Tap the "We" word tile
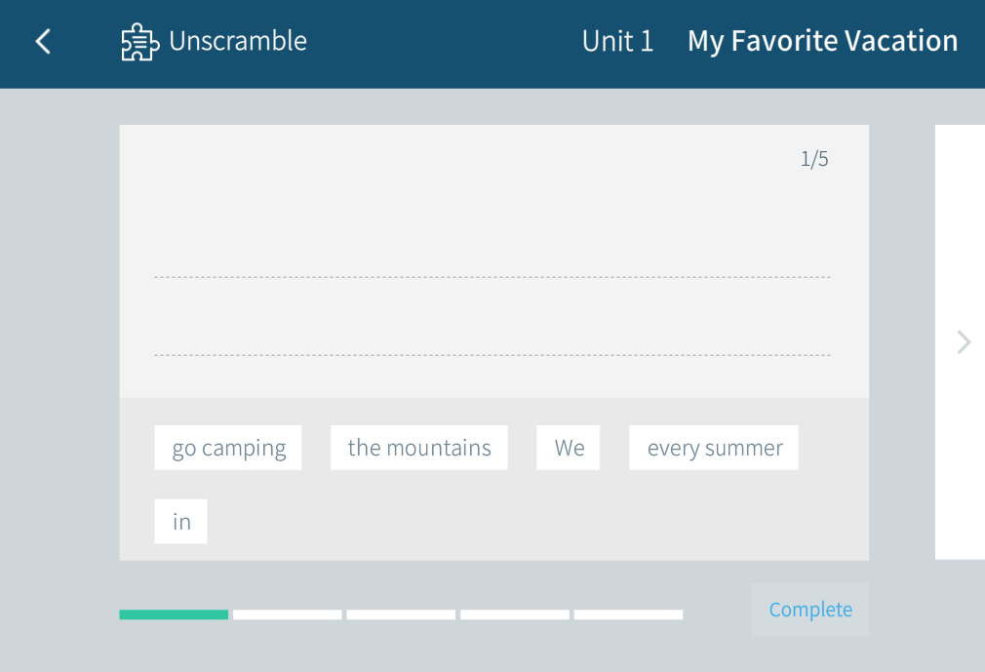The width and height of the screenshot is (985, 672). 569,448
